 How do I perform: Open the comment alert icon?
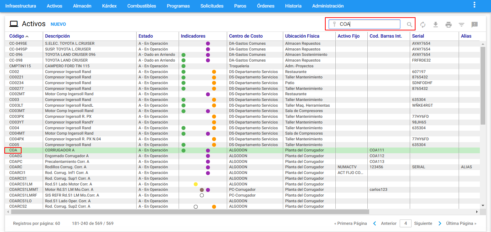(474, 24)
